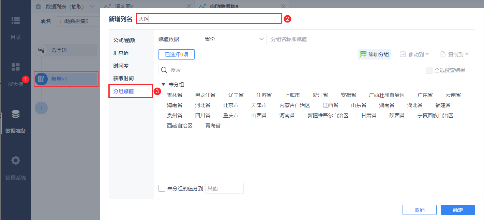
Task: Open the 管理系统 gear icon
Action: point(15,160)
